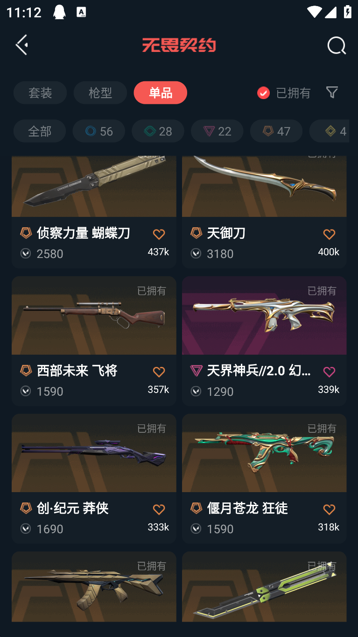The width and height of the screenshot is (358, 637).
Task: Select the 全部 filter chip
Action: click(40, 131)
